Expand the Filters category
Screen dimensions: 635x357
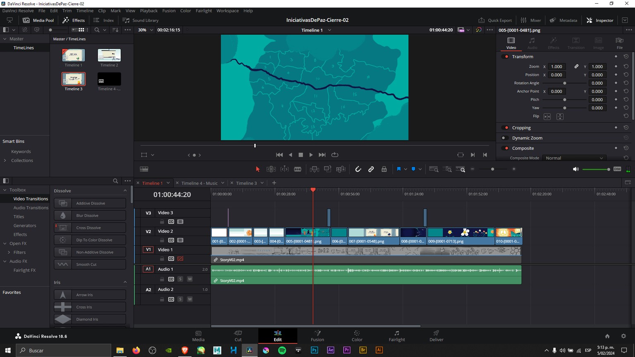[x=9, y=252]
